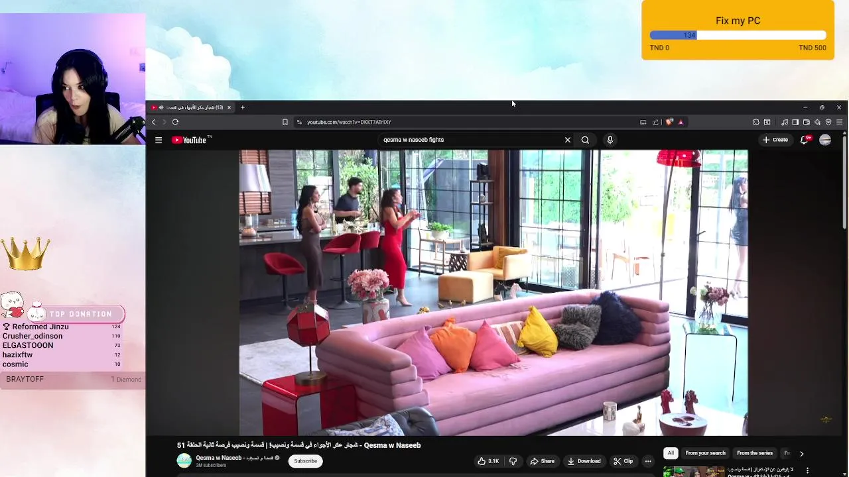
Task: Open the Create menu
Action: [x=775, y=140]
